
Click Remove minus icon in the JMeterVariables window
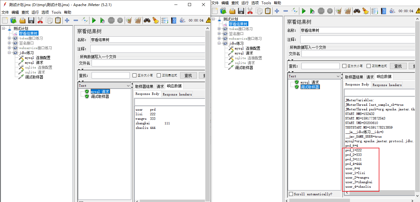coord(286,11)
